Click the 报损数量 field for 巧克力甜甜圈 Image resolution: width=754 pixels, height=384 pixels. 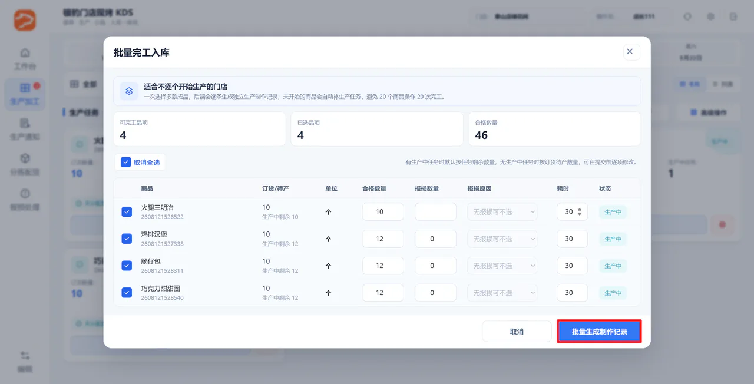click(436, 293)
